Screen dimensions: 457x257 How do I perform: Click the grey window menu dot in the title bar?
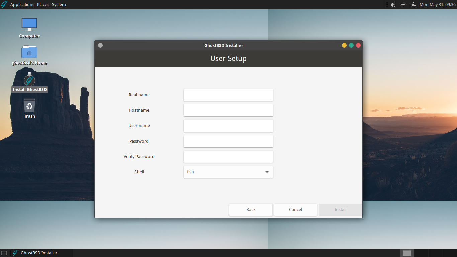click(x=100, y=45)
